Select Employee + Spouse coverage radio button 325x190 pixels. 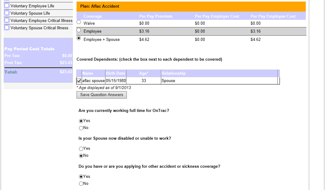point(79,38)
